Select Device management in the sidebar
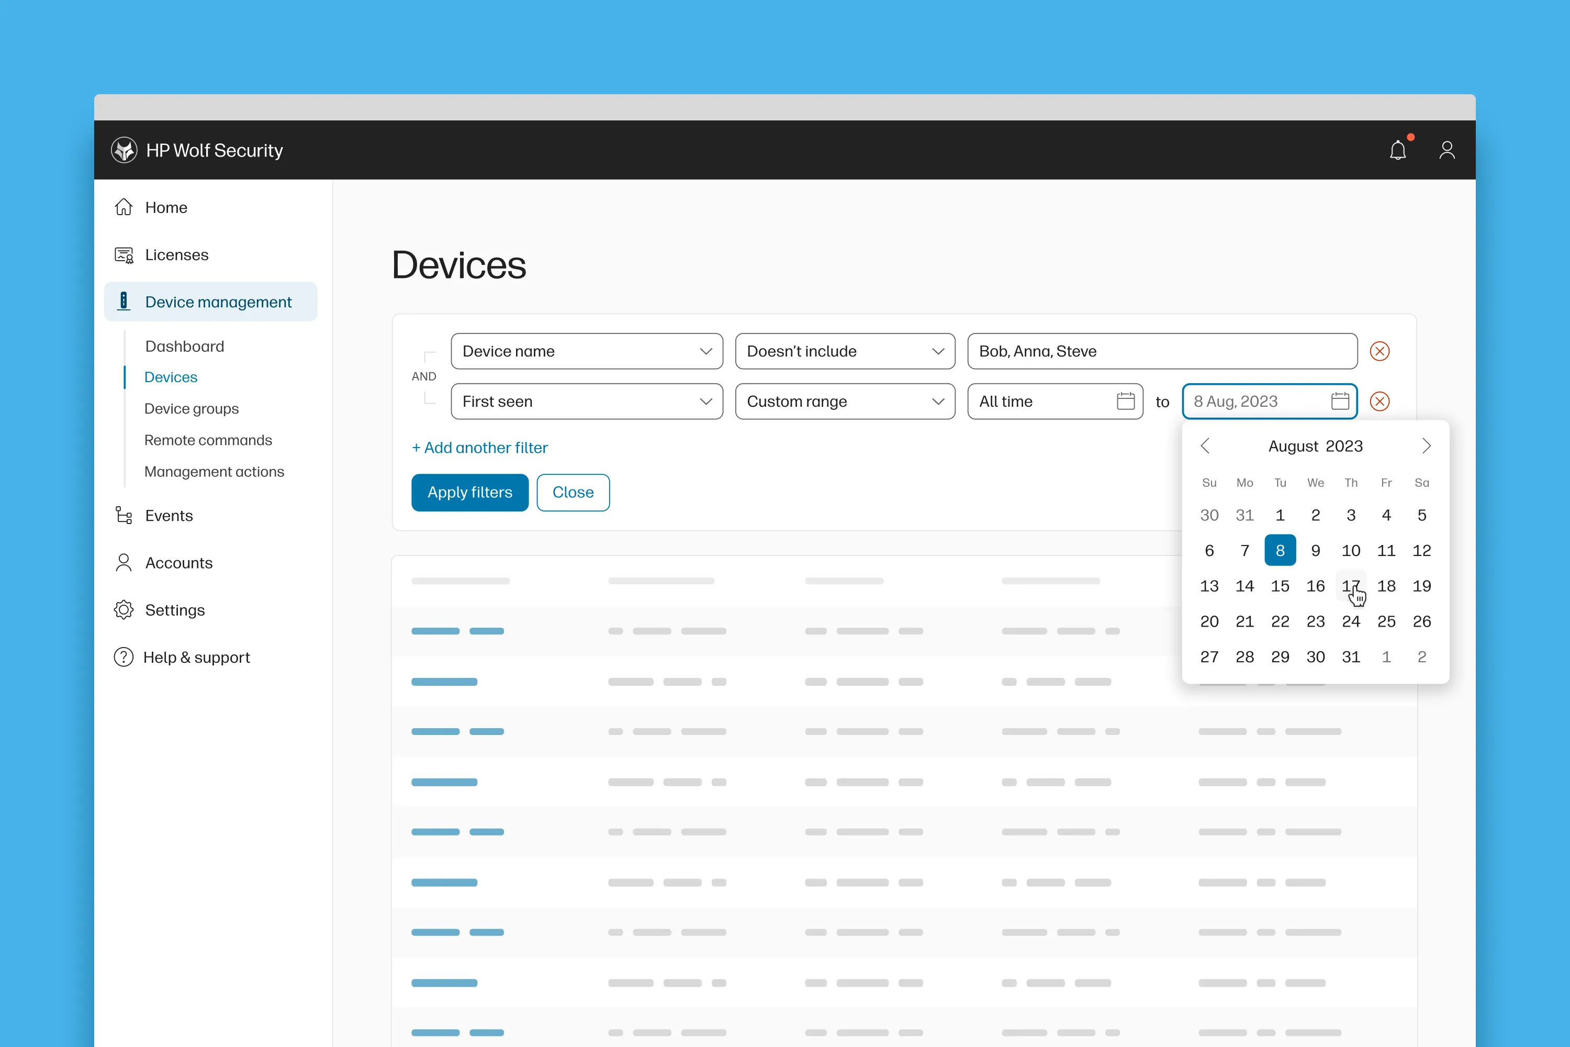1570x1047 pixels. tap(210, 301)
